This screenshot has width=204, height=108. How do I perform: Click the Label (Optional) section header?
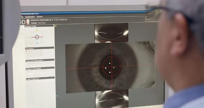coord(40,78)
